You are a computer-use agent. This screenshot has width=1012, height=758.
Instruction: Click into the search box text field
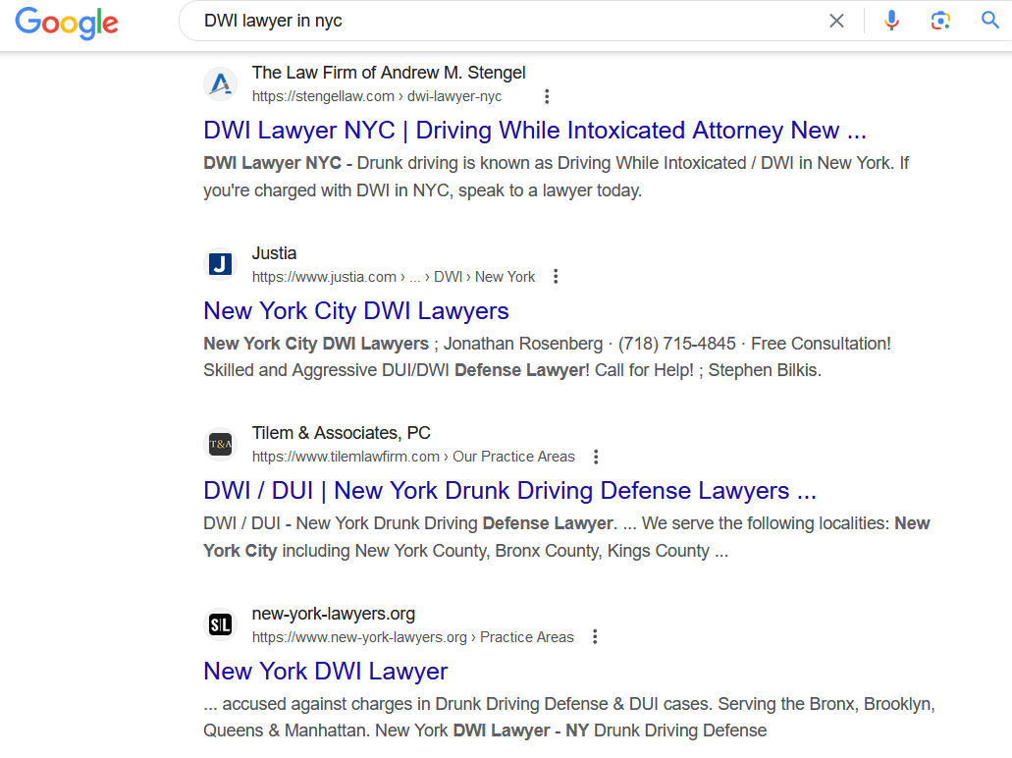tap(509, 21)
